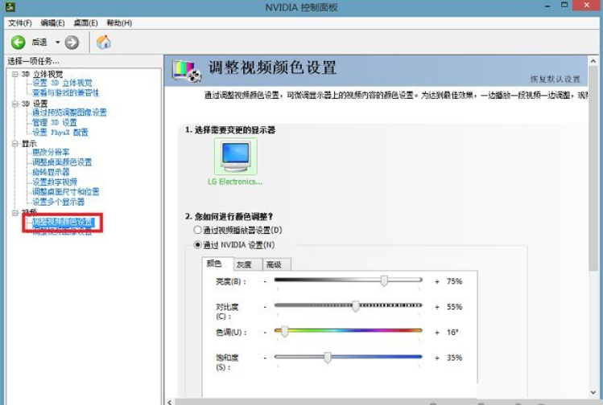Click minus sign beside 亮度 slider
This screenshot has height=405, width=603.
(x=265, y=281)
